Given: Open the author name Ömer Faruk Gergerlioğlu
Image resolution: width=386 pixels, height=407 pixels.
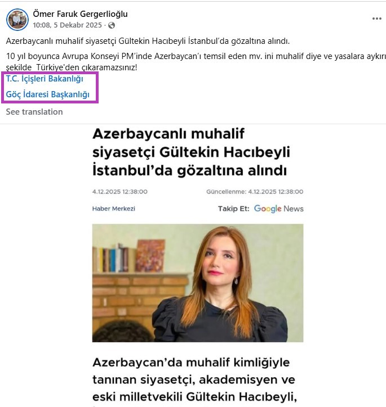Looking at the screenshot, I should [80, 13].
